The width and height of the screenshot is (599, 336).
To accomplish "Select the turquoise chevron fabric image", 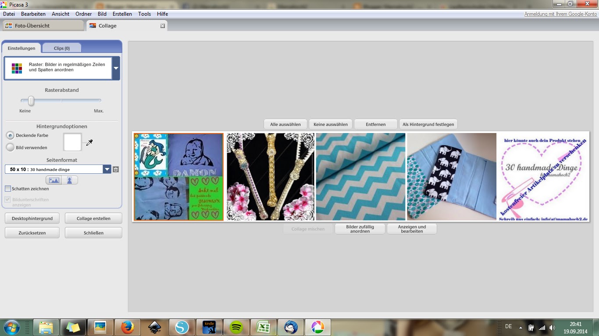I will (x=360, y=177).
